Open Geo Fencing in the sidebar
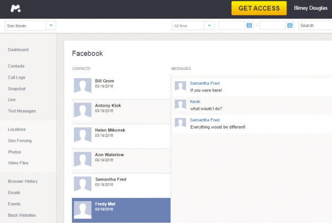 (x=20, y=141)
